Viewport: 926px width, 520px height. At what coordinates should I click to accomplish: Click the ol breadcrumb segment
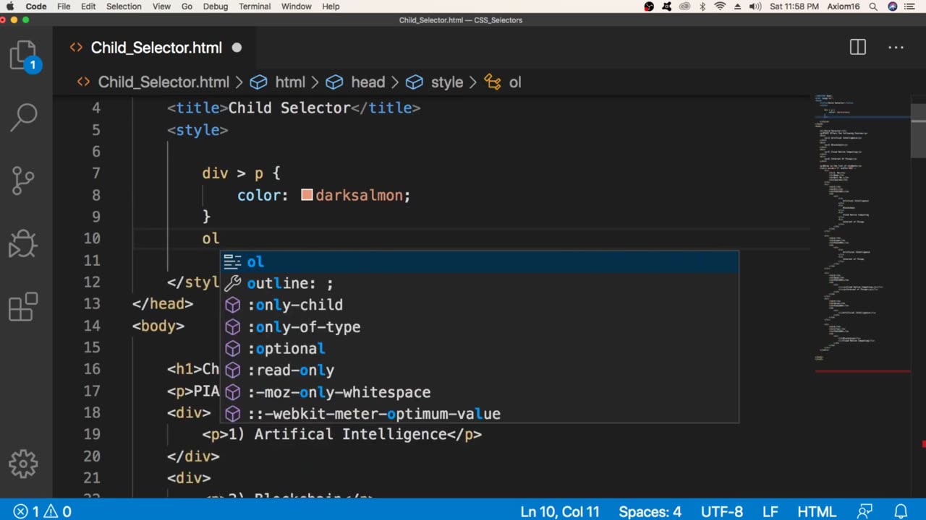[x=514, y=82]
